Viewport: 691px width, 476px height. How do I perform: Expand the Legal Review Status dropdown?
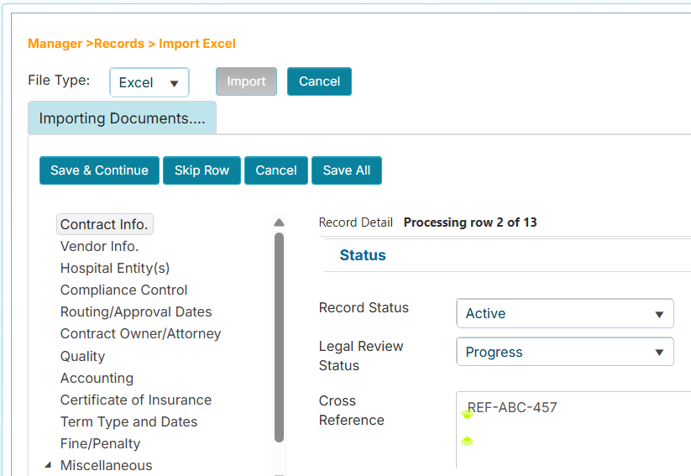(564, 352)
